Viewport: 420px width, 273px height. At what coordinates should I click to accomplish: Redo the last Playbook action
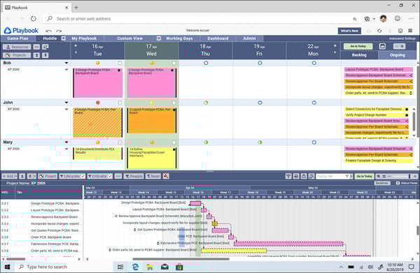point(59,31)
